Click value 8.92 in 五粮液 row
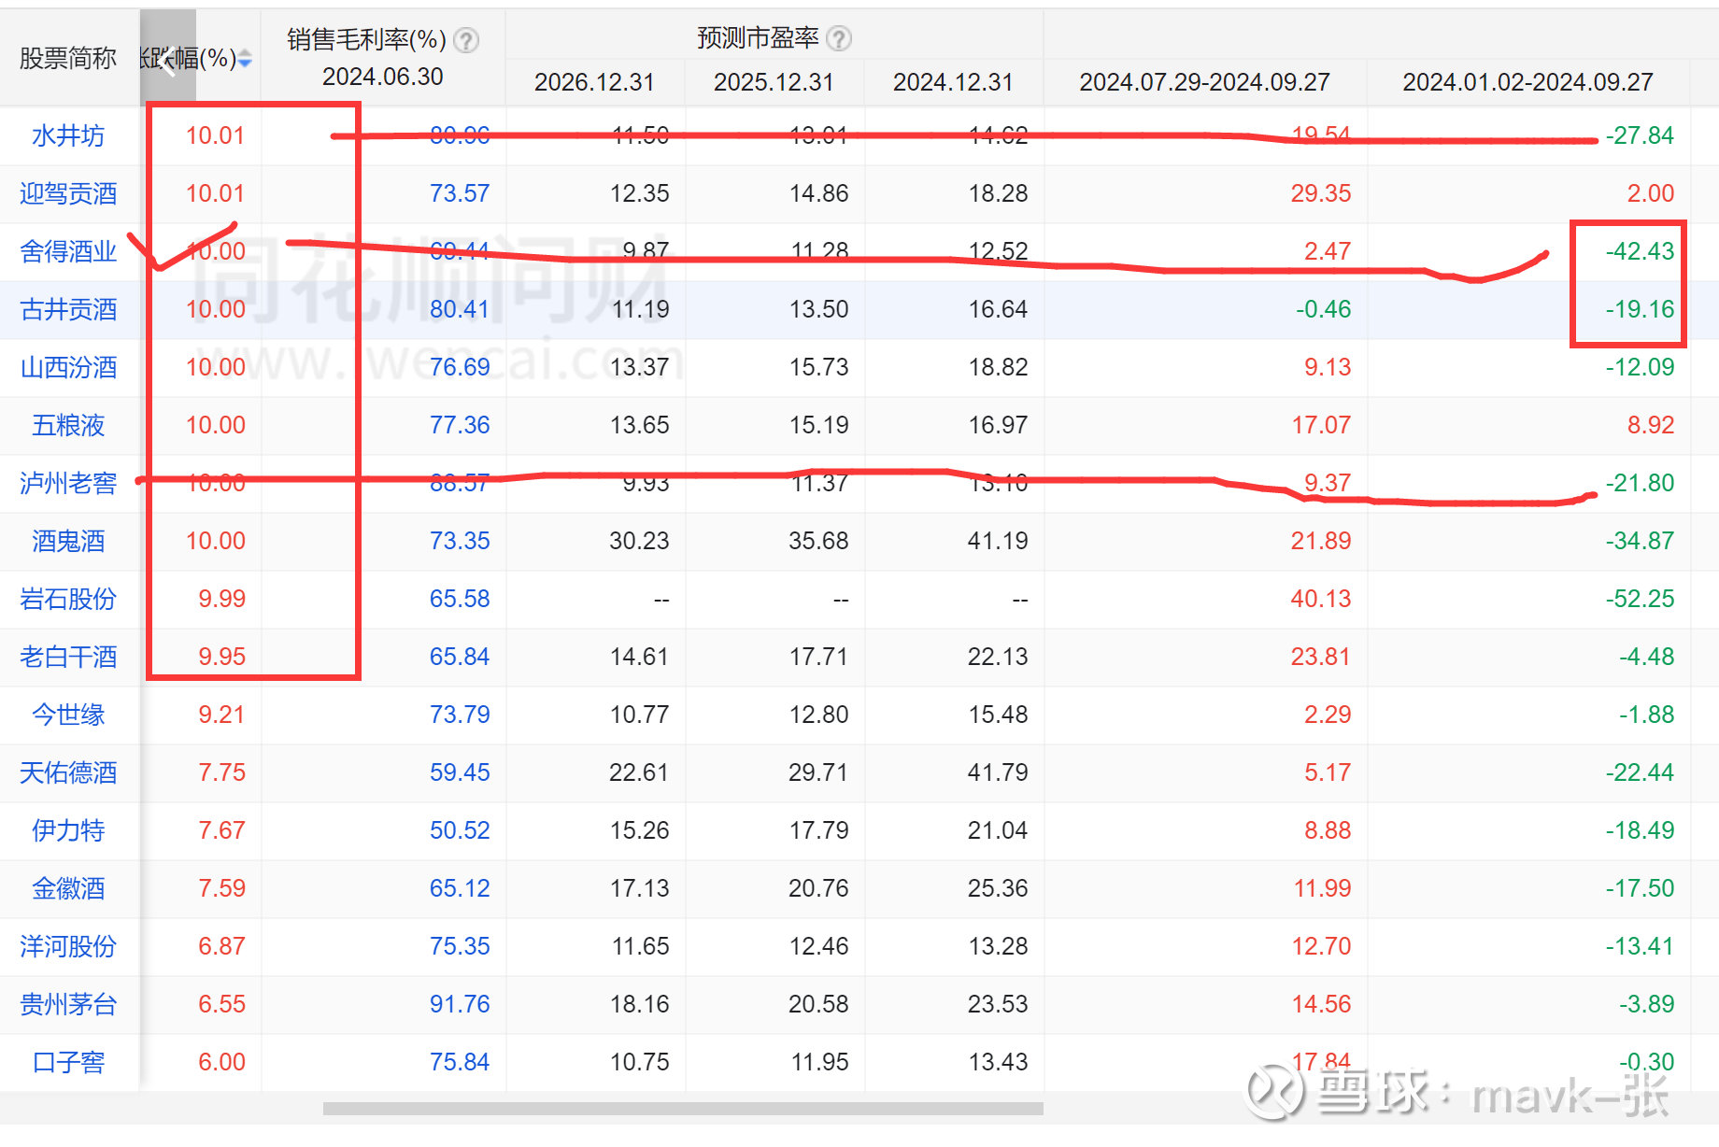Image resolution: width=1719 pixels, height=1147 pixels. [x=1651, y=425]
